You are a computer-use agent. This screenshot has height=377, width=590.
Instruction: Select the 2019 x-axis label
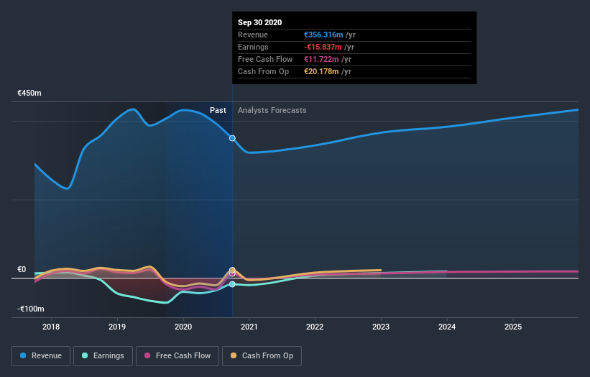[117, 327]
